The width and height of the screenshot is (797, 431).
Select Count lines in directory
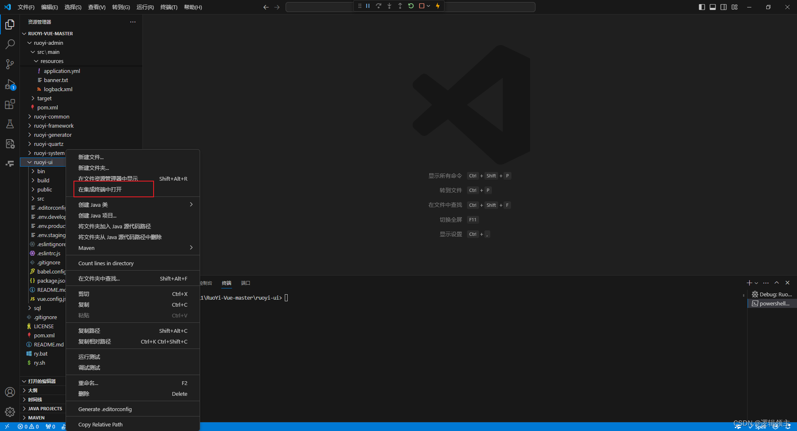point(133,263)
